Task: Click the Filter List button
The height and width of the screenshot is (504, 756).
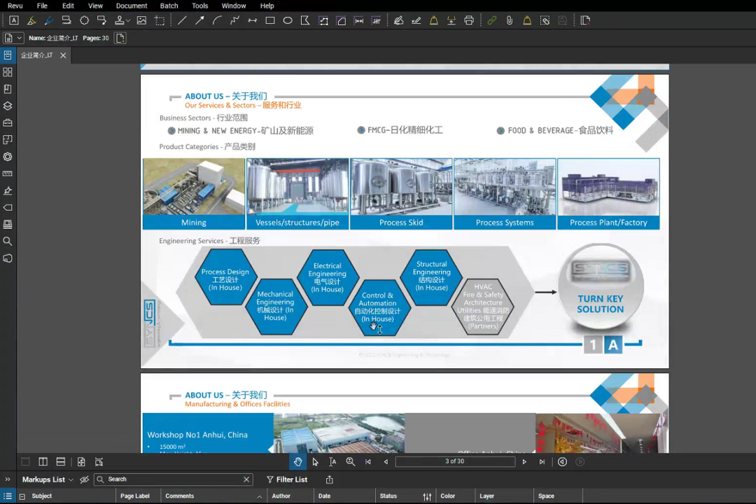Action: point(287,479)
